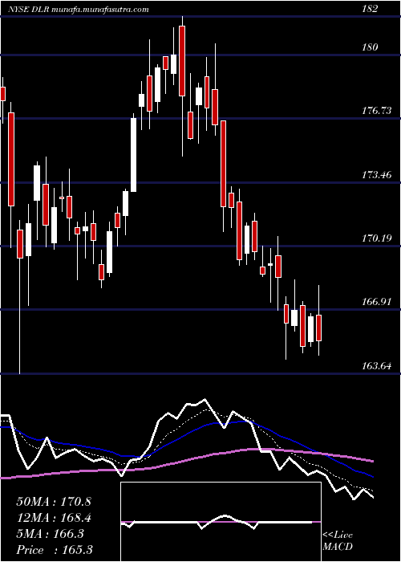Click the last red candle on the right
This screenshot has width=401, height=562.
318,328
